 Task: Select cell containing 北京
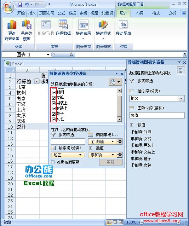click(27, 87)
